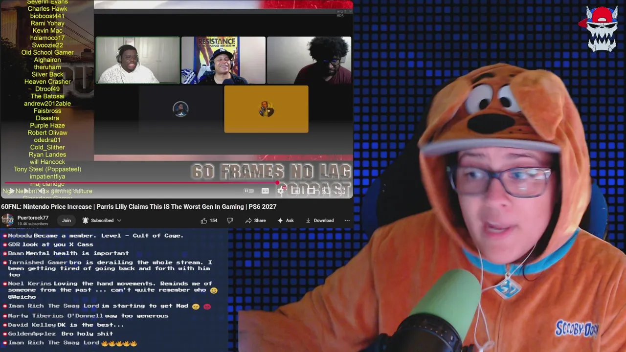Click supporter name 'Tony Steel (Poppasteel)'
The height and width of the screenshot is (352, 626).
tap(47, 169)
